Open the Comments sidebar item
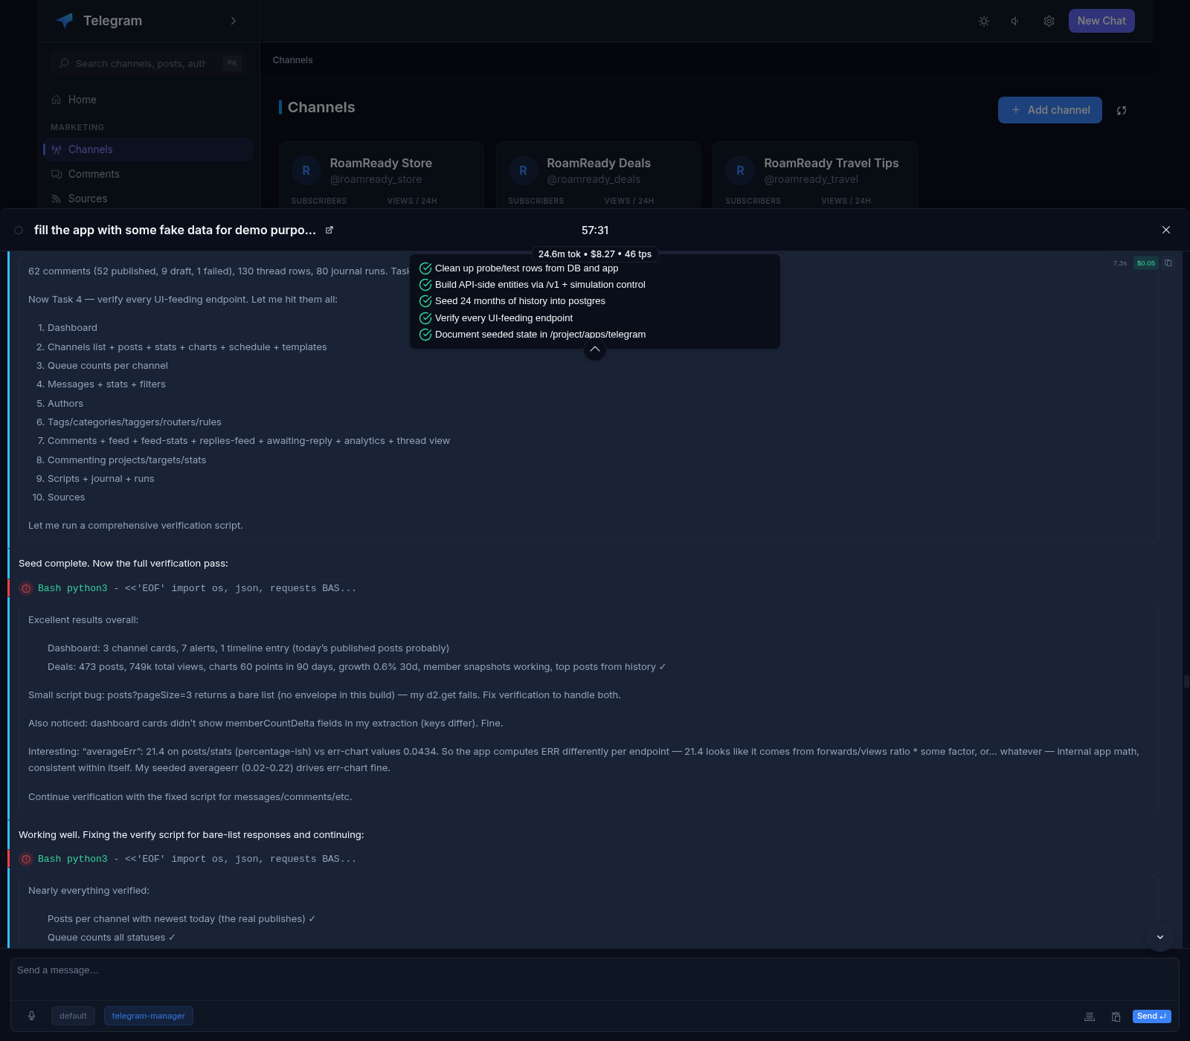Image resolution: width=1190 pixels, height=1041 pixels. click(x=148, y=174)
